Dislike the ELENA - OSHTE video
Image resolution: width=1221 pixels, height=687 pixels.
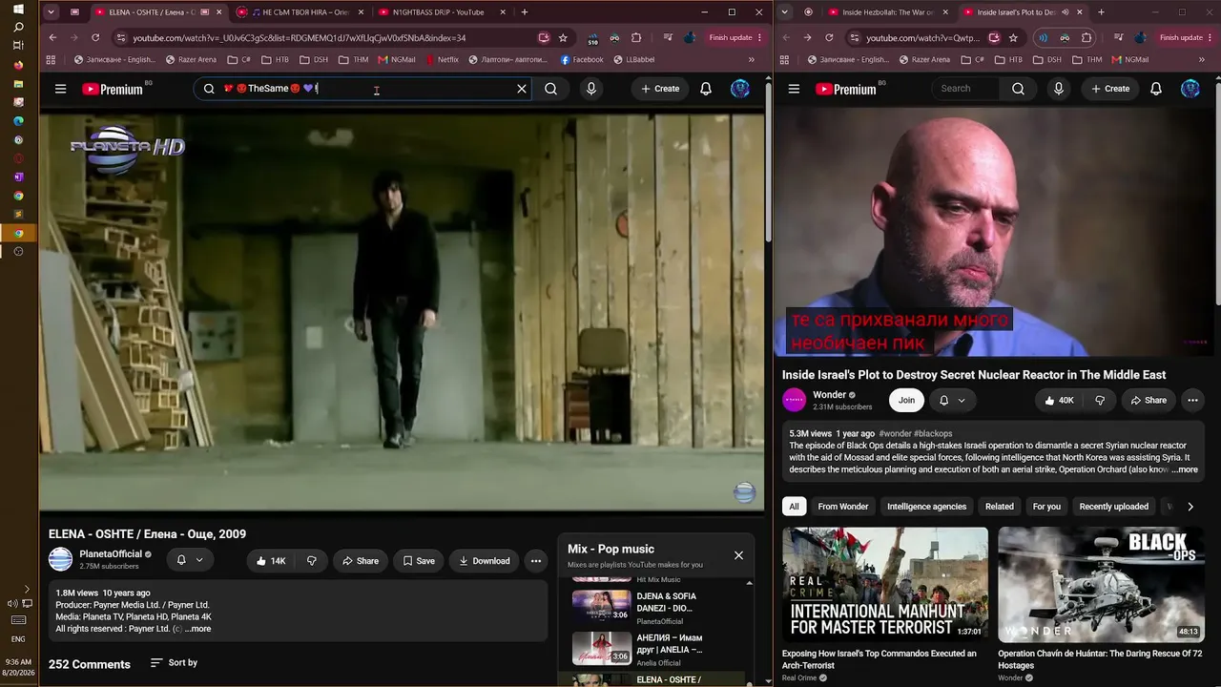coord(311,561)
